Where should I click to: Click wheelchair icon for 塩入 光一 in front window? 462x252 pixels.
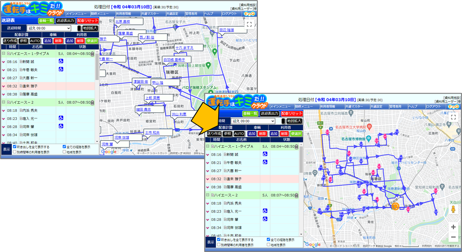pyautogui.click(x=265, y=211)
